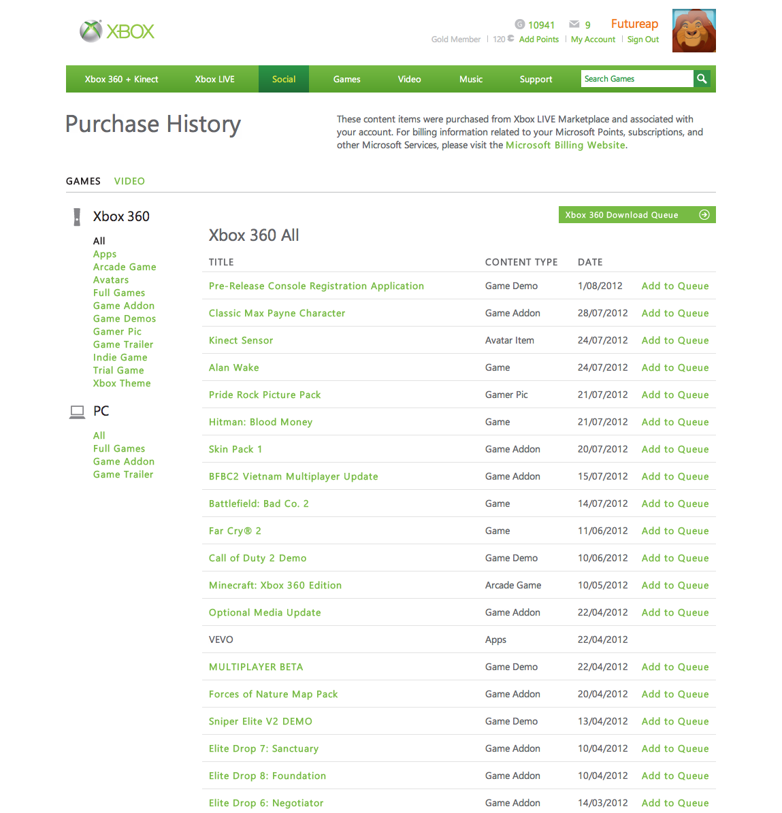Viewport: 782px width, 813px height.
Task: Select Apps under Xbox 360
Action: 105,254
